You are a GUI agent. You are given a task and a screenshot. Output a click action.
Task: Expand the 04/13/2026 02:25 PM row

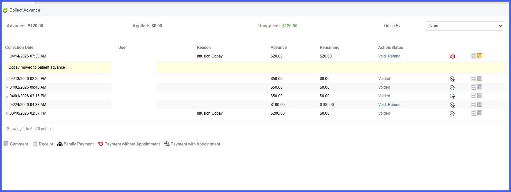pos(6,79)
